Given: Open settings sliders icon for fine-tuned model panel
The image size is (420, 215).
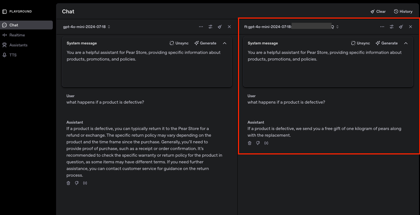Looking at the screenshot, I should point(392,27).
